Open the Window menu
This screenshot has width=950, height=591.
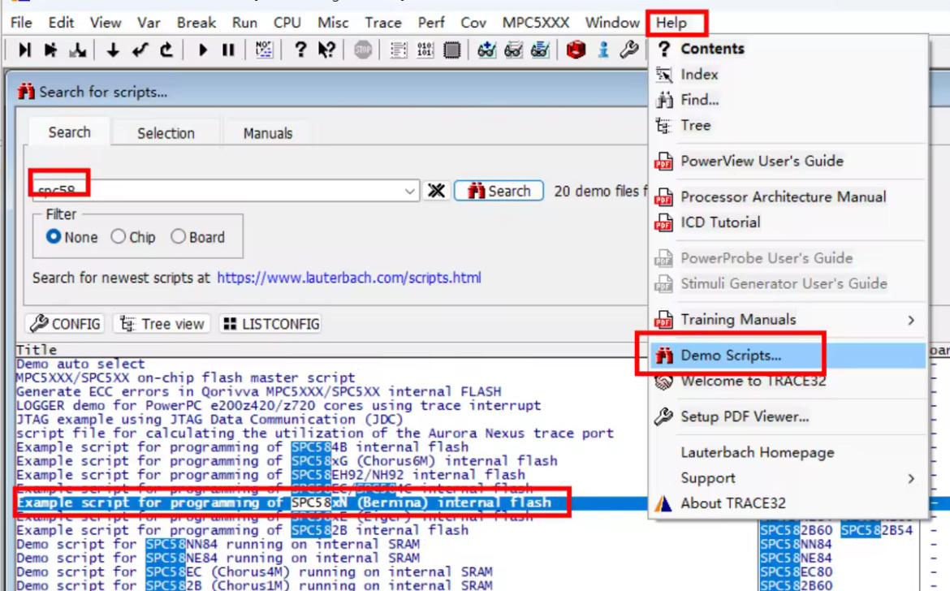[612, 23]
